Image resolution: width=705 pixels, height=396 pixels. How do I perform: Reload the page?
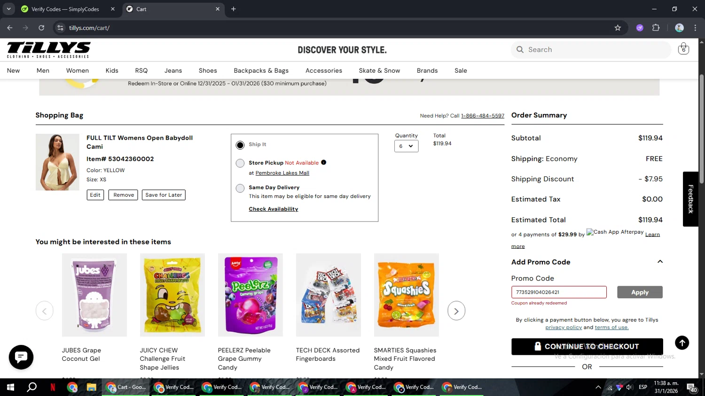(x=41, y=28)
